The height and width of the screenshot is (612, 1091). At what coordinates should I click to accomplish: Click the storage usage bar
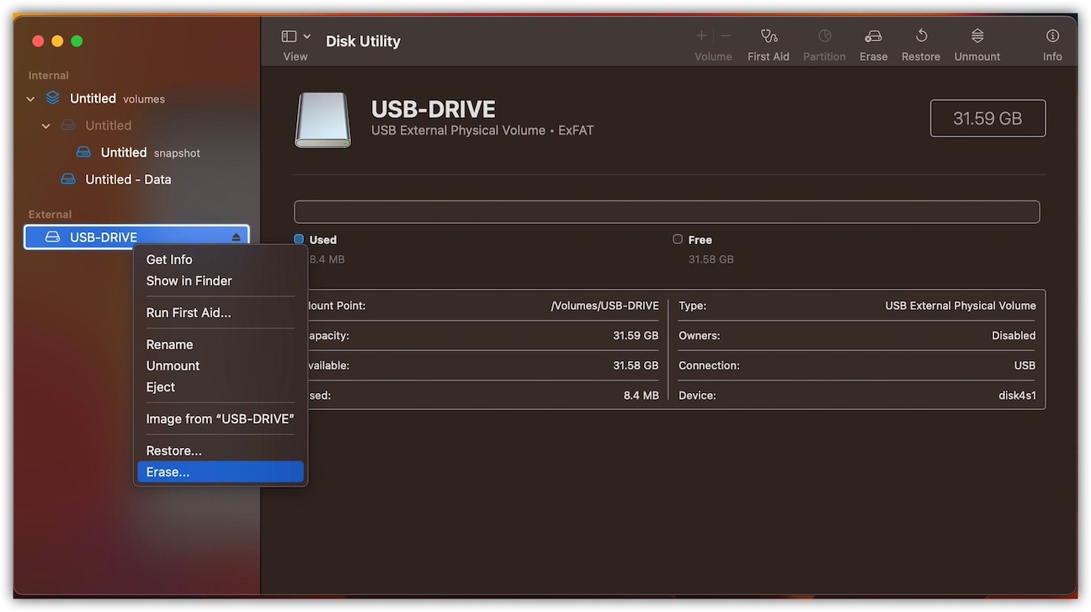(667, 211)
